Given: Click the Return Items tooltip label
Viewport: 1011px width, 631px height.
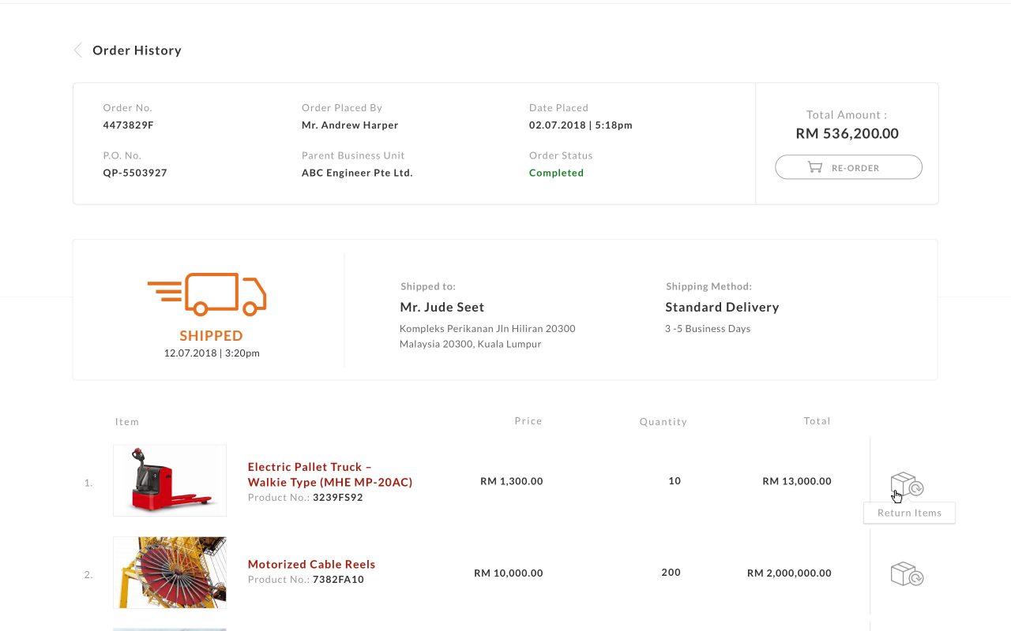Looking at the screenshot, I should (909, 513).
